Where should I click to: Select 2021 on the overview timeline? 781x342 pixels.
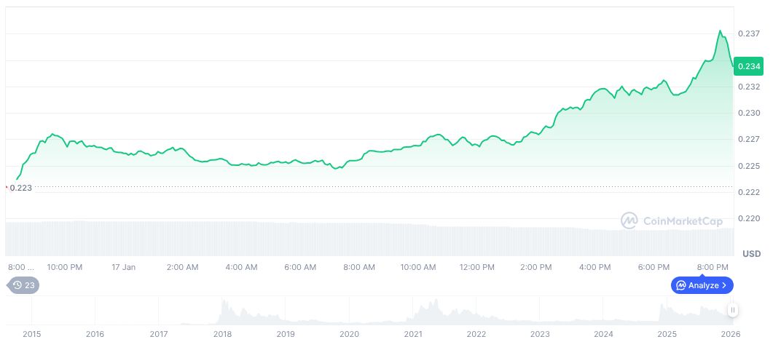[x=413, y=333]
